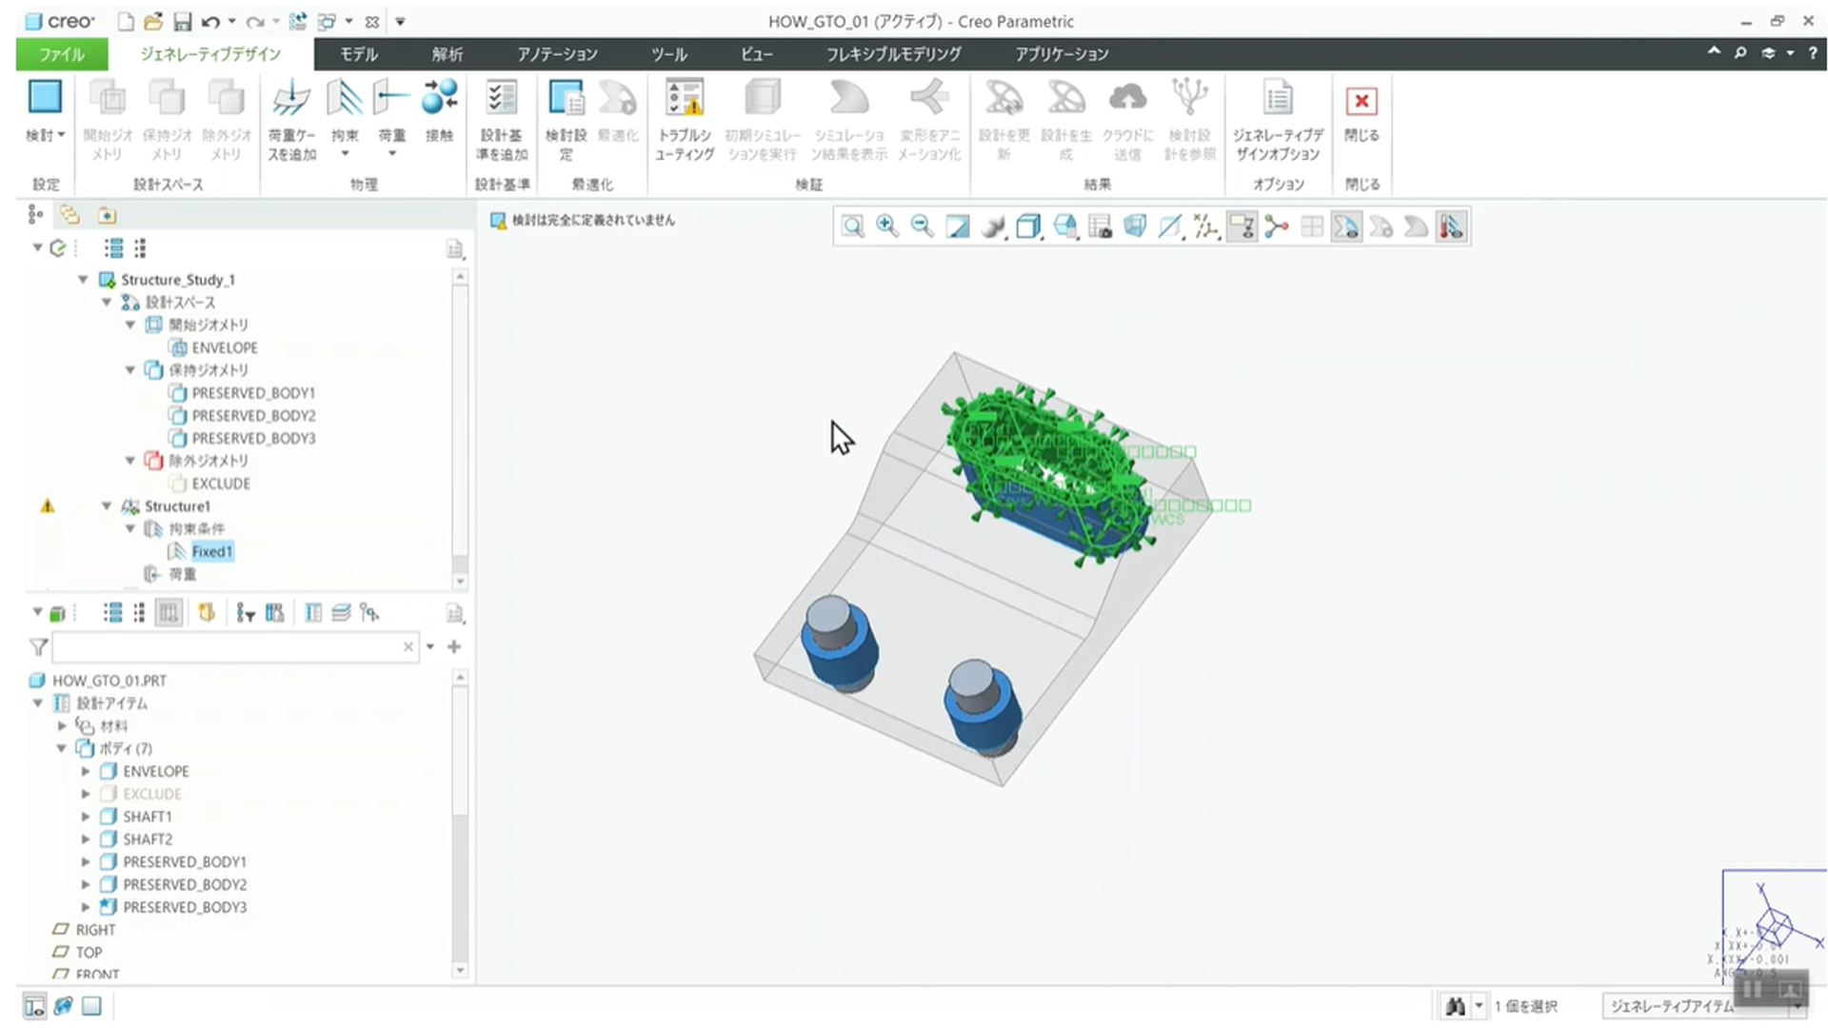Toggle the annotation display icon in graphics toolbar
Screen dimensions: 1828x1028
click(1242, 227)
